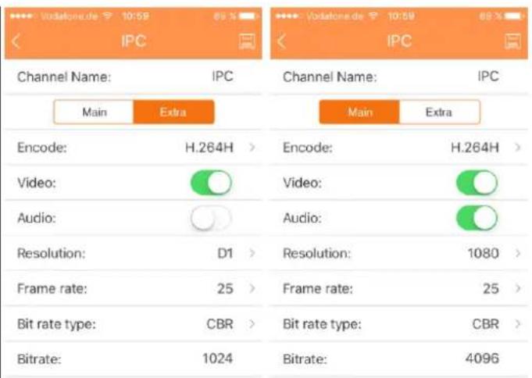The height and width of the screenshot is (378, 532).
Task: Open Bit rate type chevron in left screen
Action: click(252, 323)
